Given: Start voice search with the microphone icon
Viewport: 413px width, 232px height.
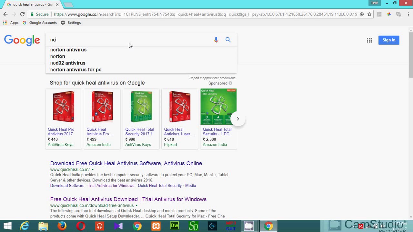Looking at the screenshot, I should click(x=216, y=40).
